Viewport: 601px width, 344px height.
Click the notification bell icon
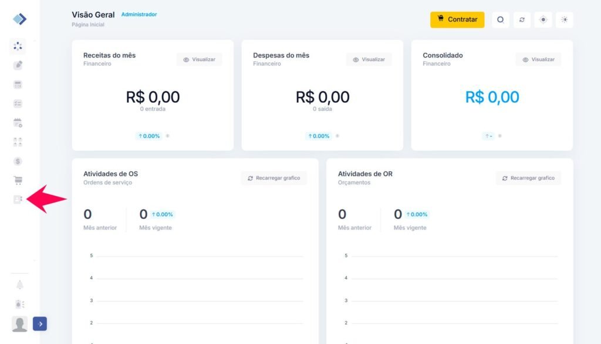[x=19, y=285]
